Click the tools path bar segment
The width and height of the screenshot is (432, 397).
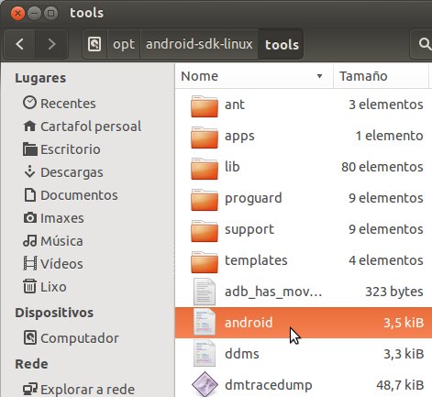click(282, 44)
